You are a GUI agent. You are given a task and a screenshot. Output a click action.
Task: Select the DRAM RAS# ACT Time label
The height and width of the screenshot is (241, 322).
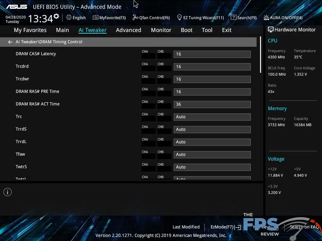(x=38, y=104)
